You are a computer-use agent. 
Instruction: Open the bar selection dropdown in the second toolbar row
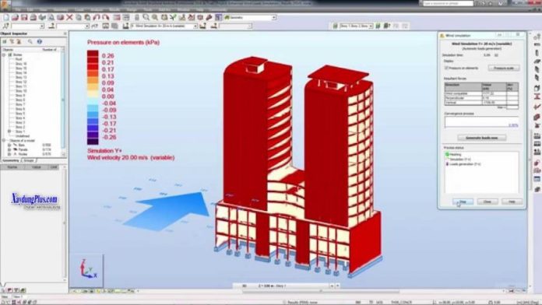(x=86, y=26)
